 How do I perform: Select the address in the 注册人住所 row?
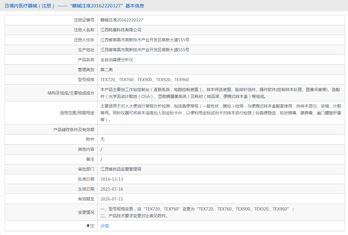[145, 40]
